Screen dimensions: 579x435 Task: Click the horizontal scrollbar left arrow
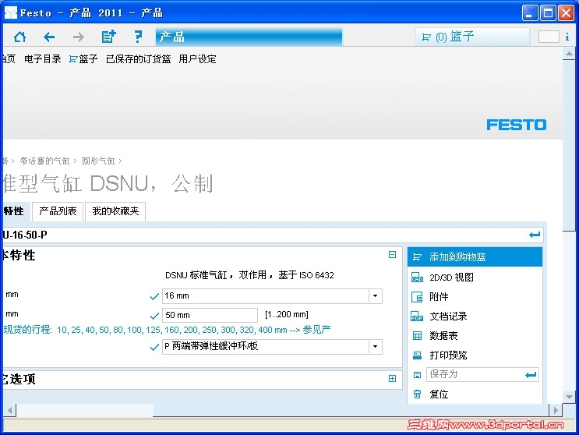9,410
